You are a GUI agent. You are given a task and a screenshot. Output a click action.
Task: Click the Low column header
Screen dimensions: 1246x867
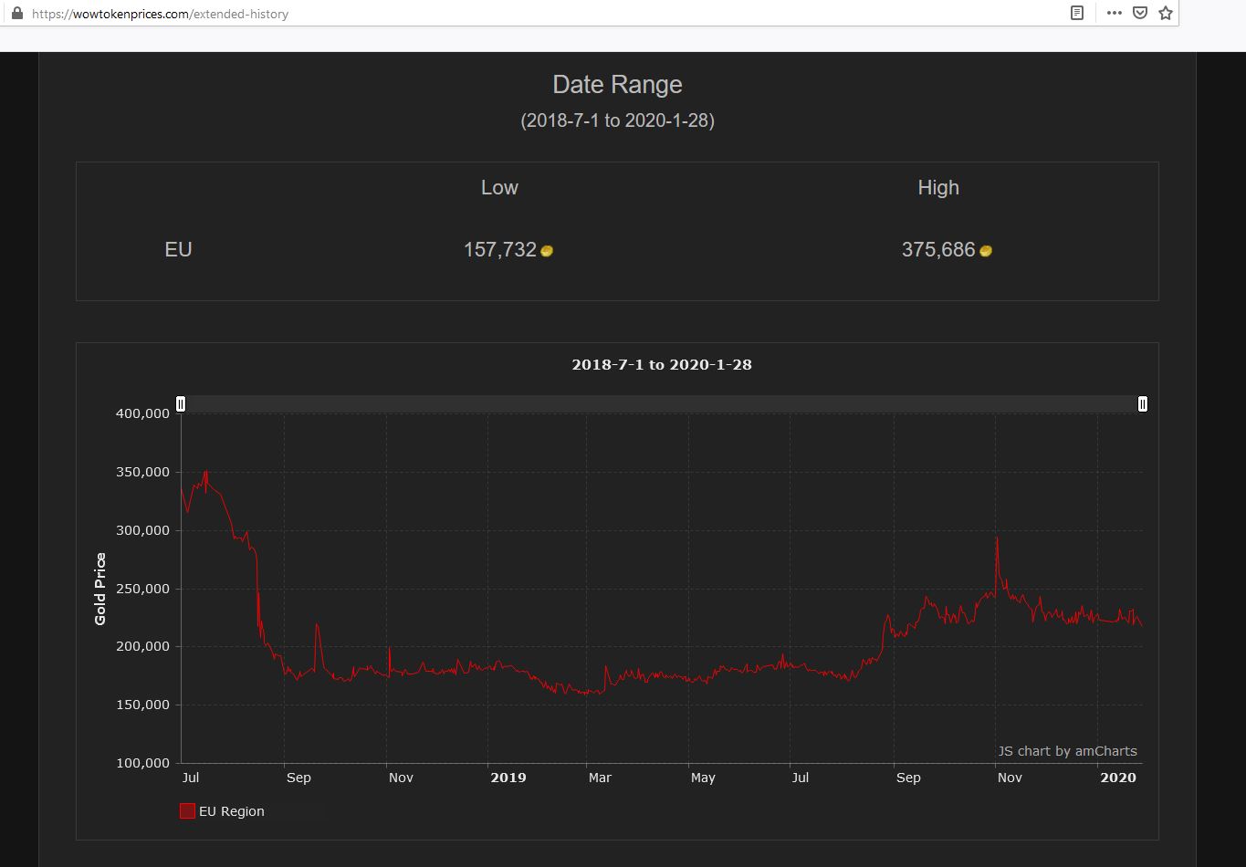pyautogui.click(x=499, y=187)
